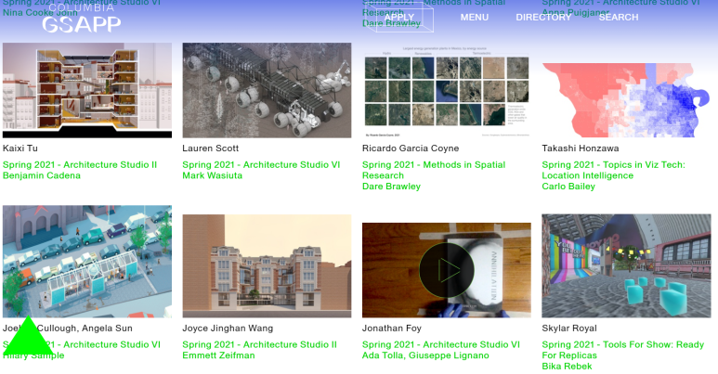This screenshot has width=718, height=374.
Task: Click the name Jonathan Foy
Action: click(x=392, y=329)
